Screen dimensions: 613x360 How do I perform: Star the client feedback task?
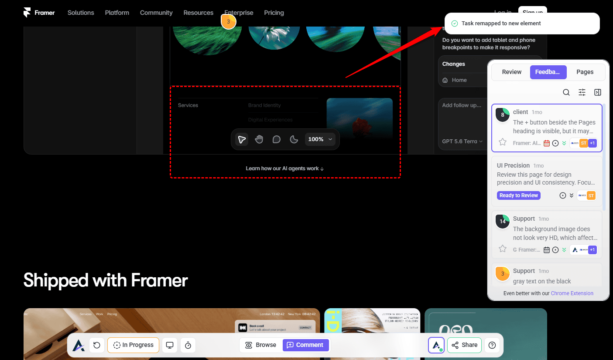tap(503, 142)
